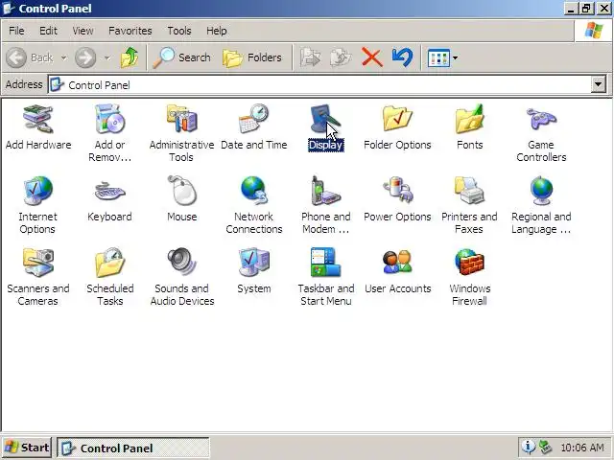Screen dimensions: 614x460
Task: Toggle the Folders pane button
Action: 252,57
